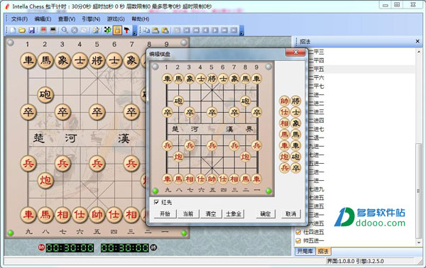Click the first clipboard paste icon
Screen dimensions: 426x268
(x=155, y=30)
